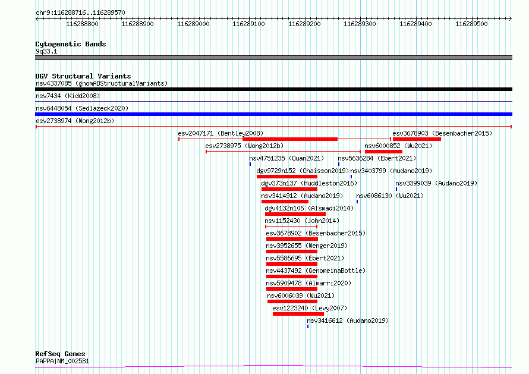Screen dimensions: 529x374
Task: Open nsv1152430 John2014 variant label
Action: [x=302, y=221]
